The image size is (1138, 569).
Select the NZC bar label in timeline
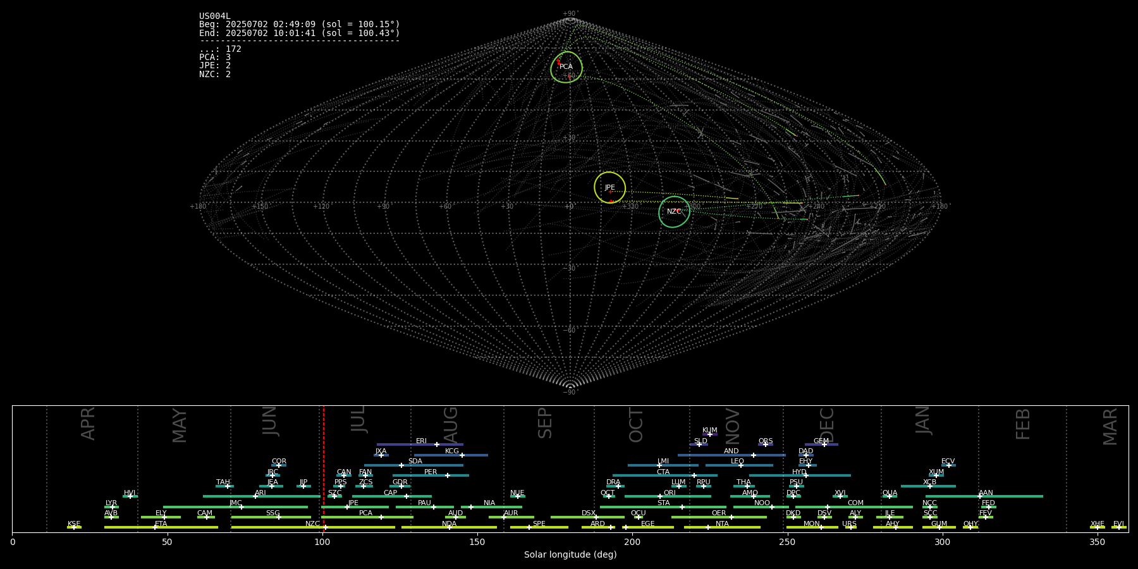pyautogui.click(x=313, y=524)
